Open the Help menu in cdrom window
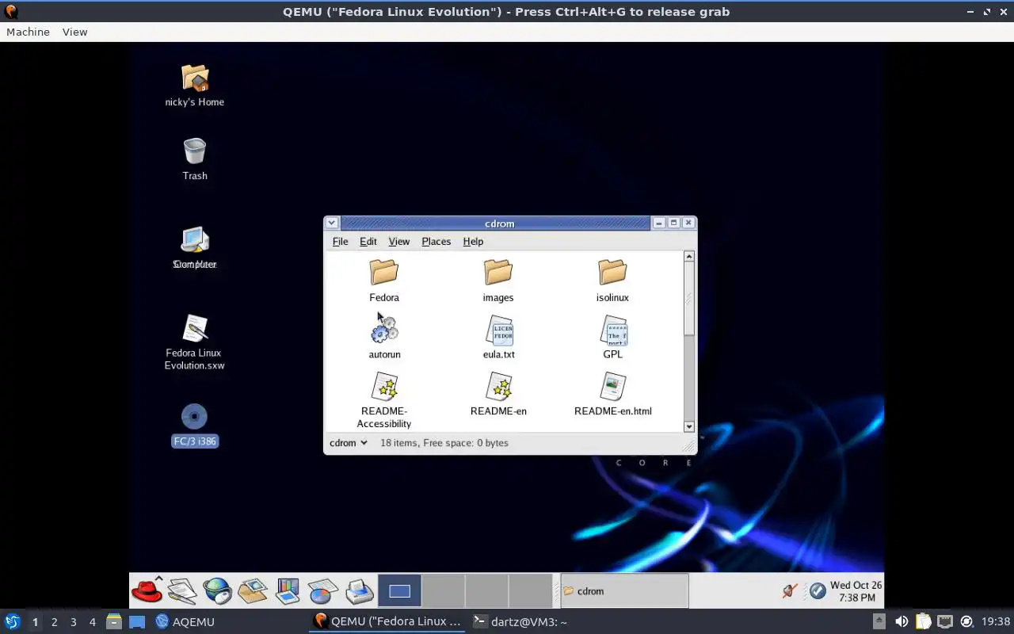1014x634 pixels. tap(473, 241)
